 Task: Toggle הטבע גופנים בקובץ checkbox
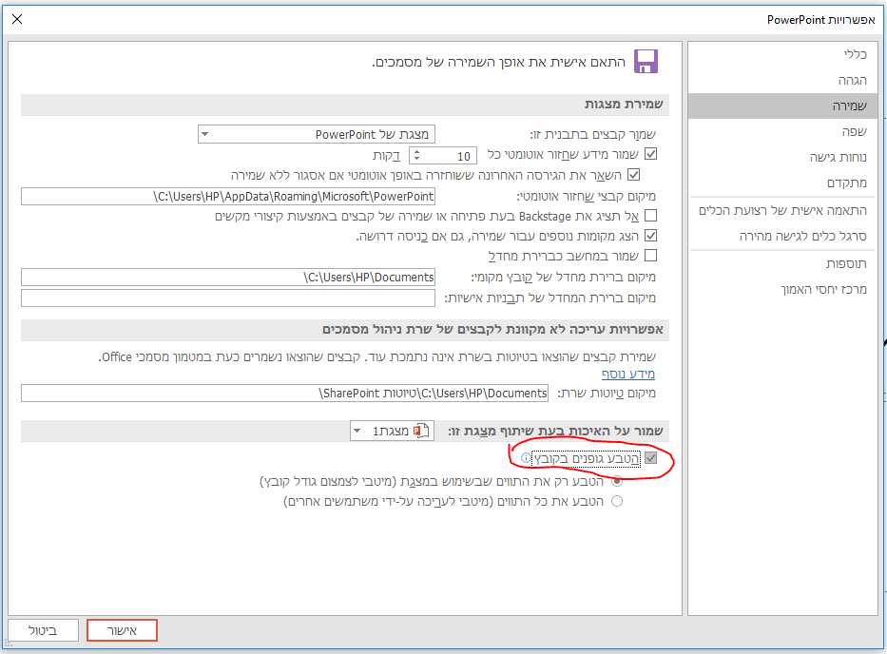[651, 458]
